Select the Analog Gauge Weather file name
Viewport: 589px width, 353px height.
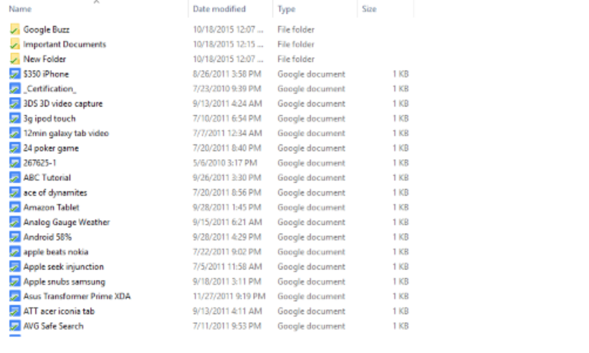click(x=66, y=222)
